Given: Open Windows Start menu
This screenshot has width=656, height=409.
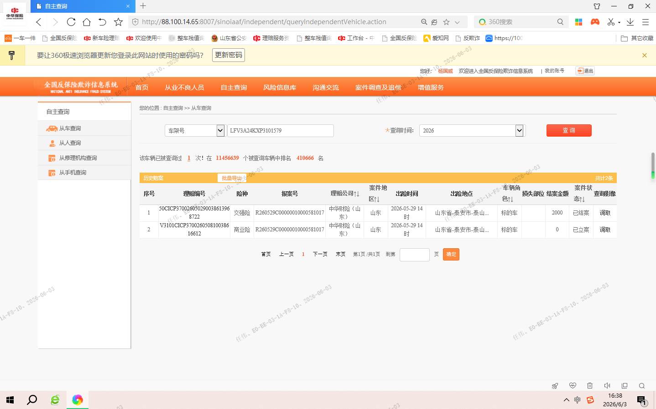Looking at the screenshot, I should [10, 400].
